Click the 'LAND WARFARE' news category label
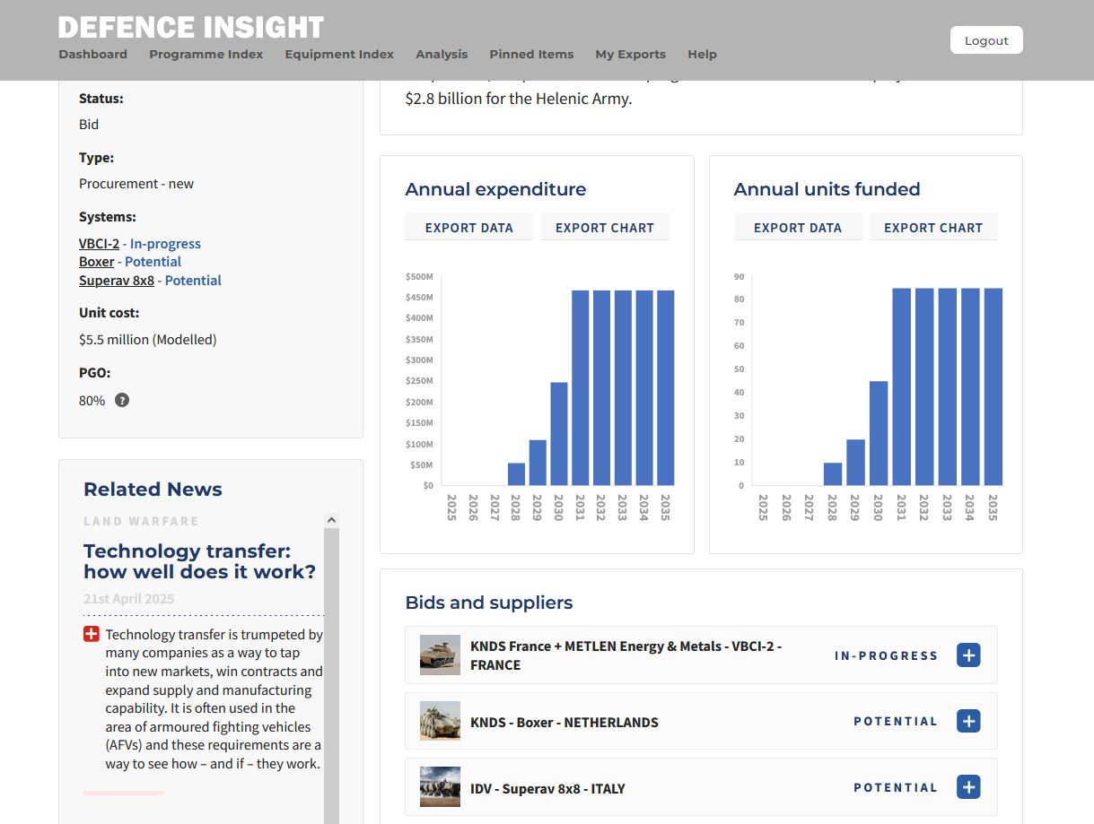1094x824 pixels. [x=141, y=521]
